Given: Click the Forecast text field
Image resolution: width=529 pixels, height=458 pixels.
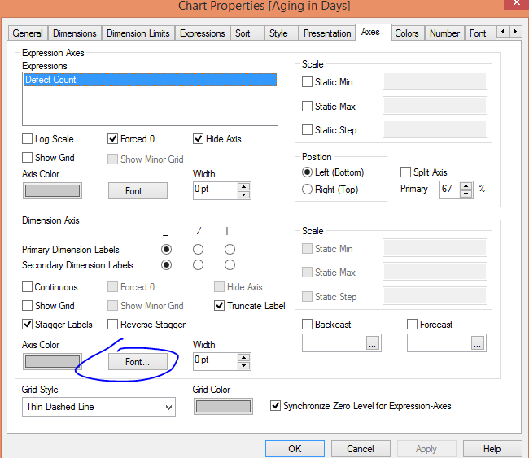Looking at the screenshot, I should [439, 343].
